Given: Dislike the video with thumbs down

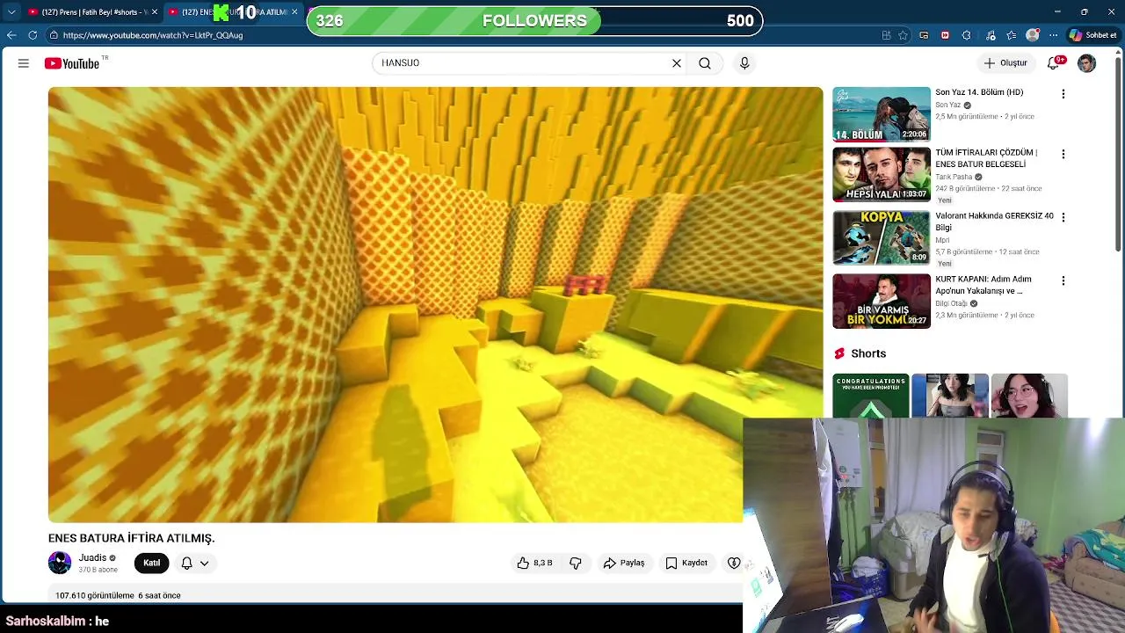Looking at the screenshot, I should [x=576, y=563].
